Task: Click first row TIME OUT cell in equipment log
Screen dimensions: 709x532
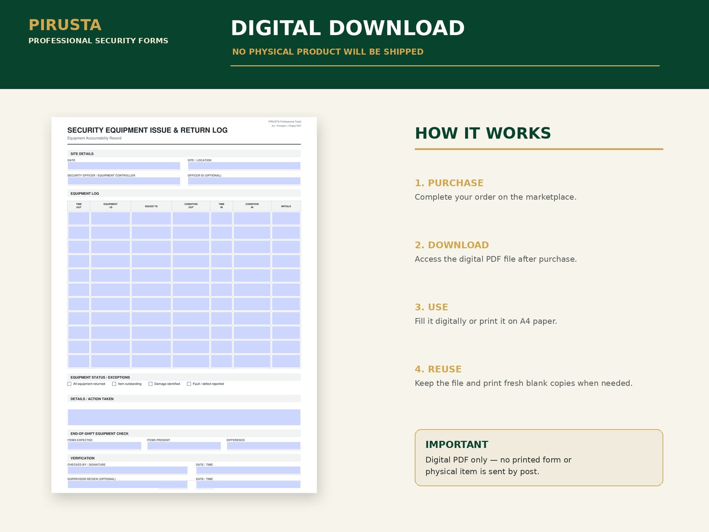Action: click(x=79, y=218)
